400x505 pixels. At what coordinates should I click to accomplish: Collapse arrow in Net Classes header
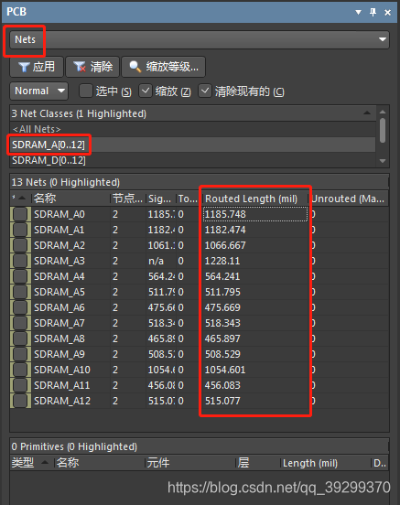coord(367,113)
